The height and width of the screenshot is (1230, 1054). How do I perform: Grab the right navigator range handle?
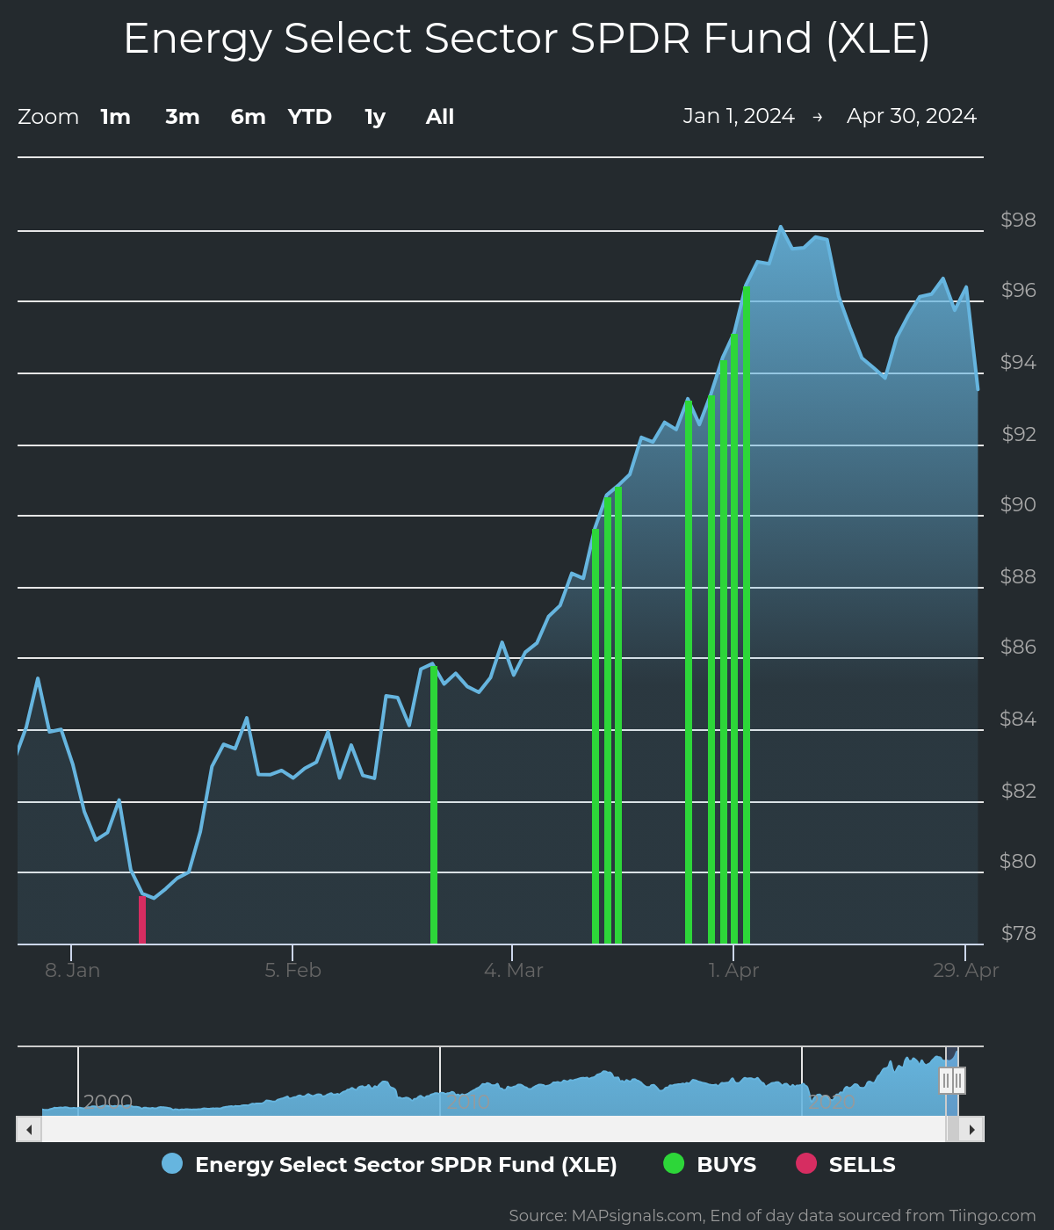pos(958,1081)
